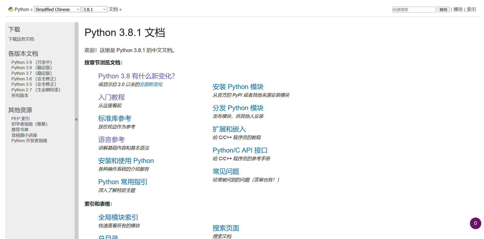
Task: Click the Python breadcrumb link
Action: (x=22, y=9)
